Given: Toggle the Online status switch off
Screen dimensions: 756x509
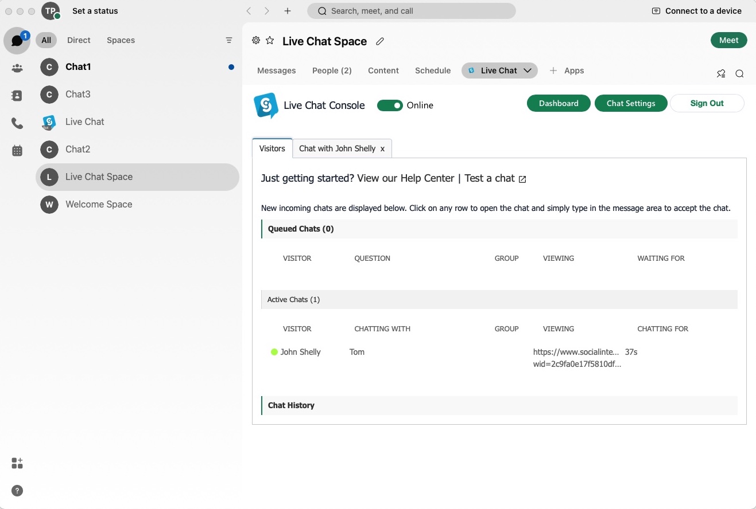Looking at the screenshot, I should [x=391, y=105].
